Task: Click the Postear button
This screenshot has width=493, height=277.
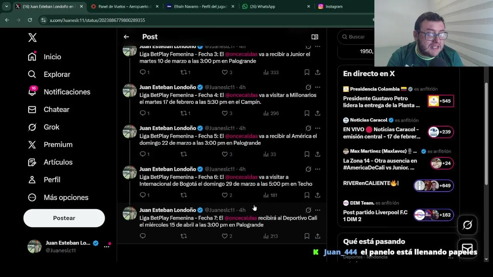Action: (64, 218)
